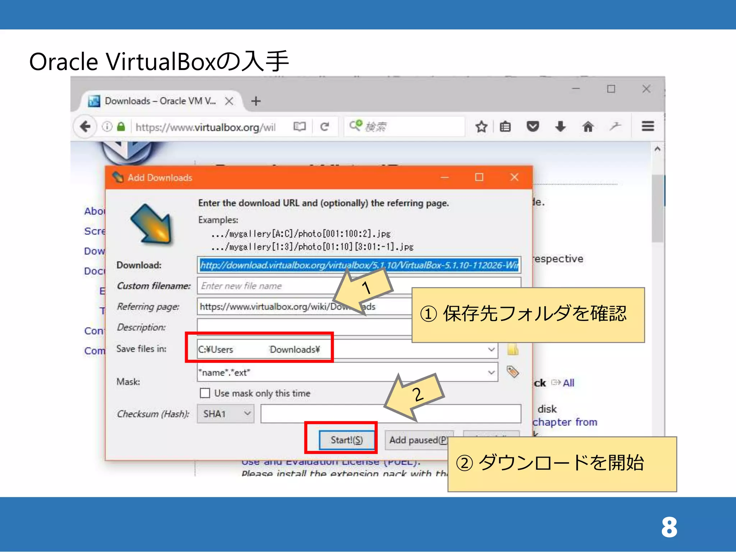This screenshot has width=736, height=552.
Task: Click the Download URL input field
Action: pos(359,265)
